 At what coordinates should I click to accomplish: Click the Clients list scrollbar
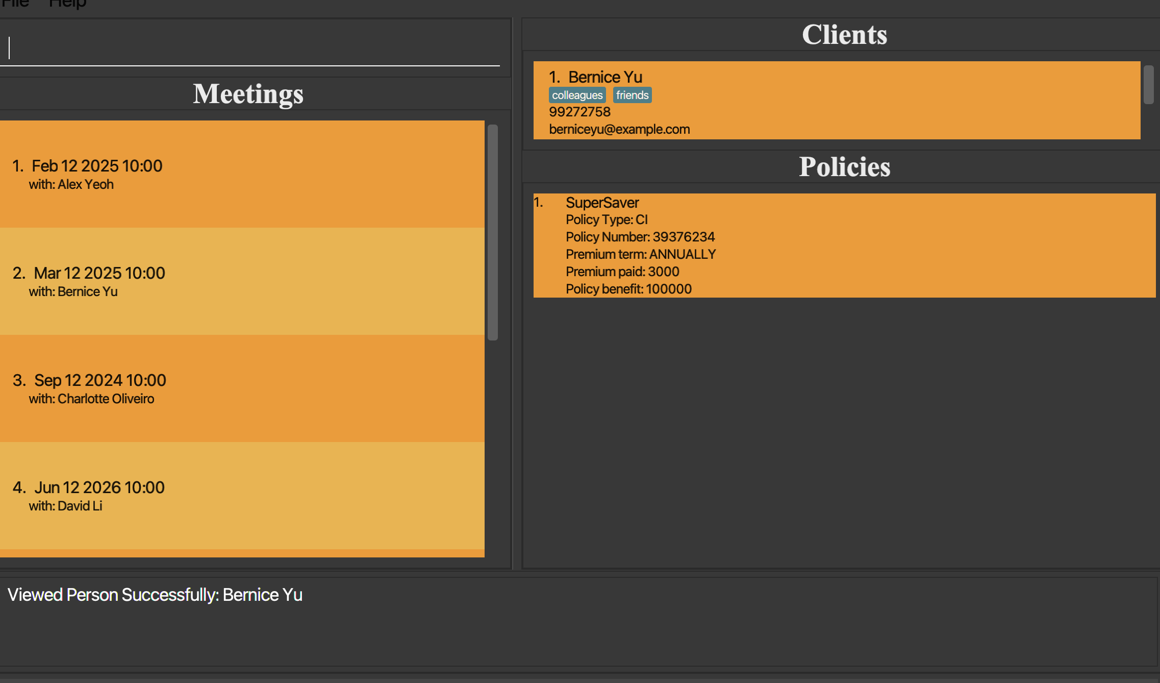[x=1148, y=85]
